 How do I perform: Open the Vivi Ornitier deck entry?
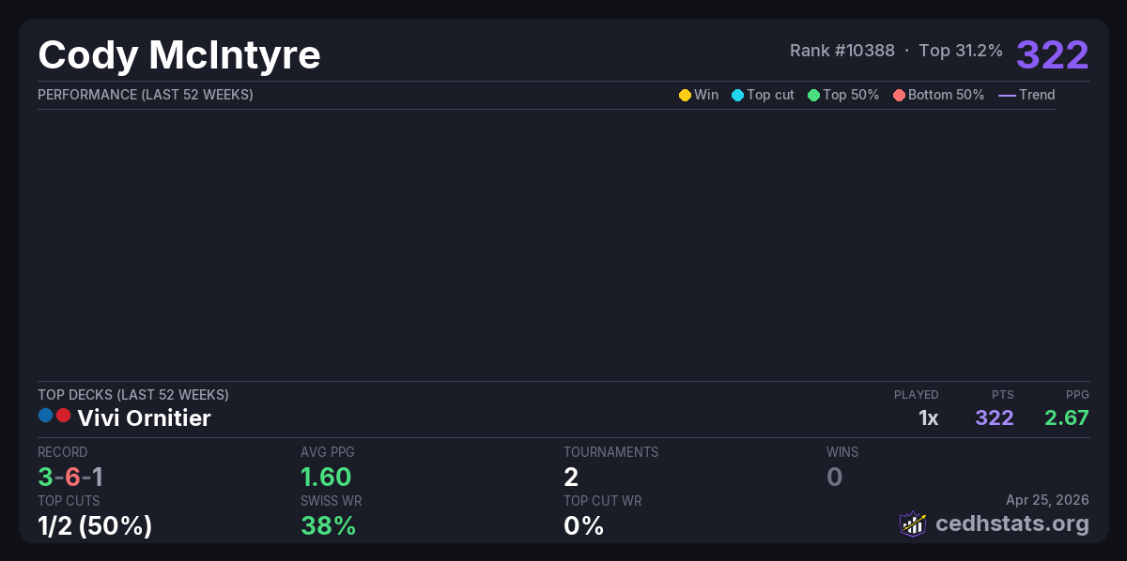point(144,418)
